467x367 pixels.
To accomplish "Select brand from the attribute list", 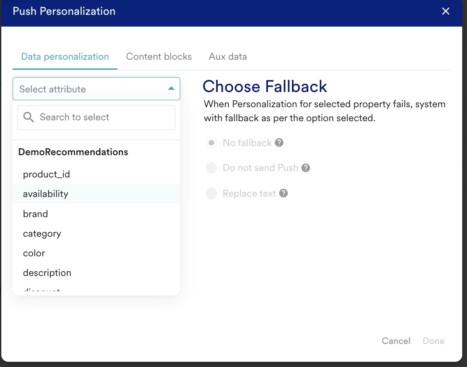I will point(96,214).
